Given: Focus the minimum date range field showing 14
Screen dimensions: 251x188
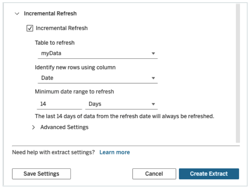Looking at the screenshot, I should pos(59,104).
